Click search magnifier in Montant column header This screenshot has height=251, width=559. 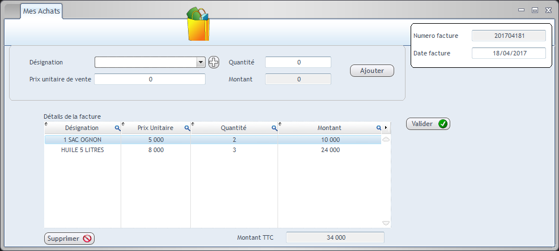[x=379, y=128]
